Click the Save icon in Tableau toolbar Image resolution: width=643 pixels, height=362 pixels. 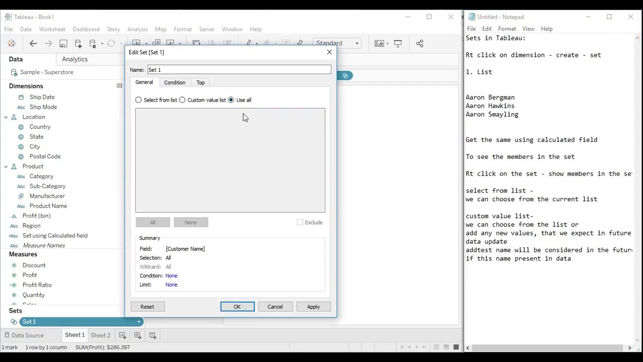63,43
